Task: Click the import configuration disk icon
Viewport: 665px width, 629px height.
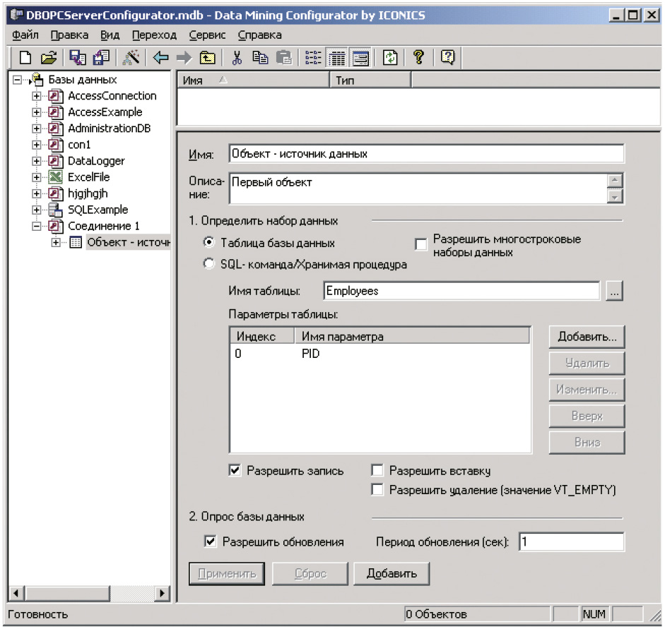Action: click(x=101, y=57)
